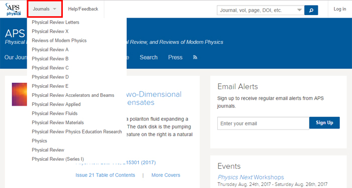Select Physical Review X
The width and height of the screenshot is (352, 188).
coord(50,31)
